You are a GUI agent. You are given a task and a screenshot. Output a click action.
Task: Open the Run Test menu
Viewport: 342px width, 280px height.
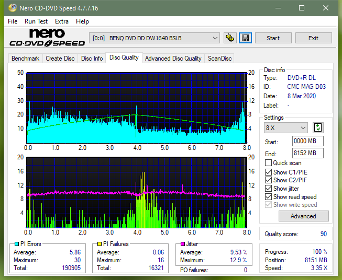point(36,21)
